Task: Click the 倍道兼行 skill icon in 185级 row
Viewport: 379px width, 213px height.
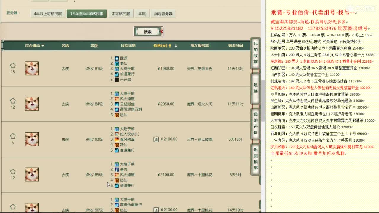Action: (117, 185)
